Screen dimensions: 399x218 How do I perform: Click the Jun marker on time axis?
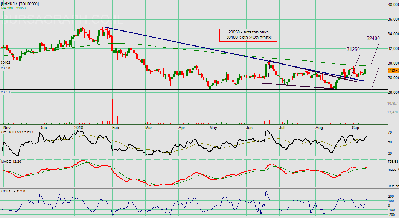click(x=249, y=128)
